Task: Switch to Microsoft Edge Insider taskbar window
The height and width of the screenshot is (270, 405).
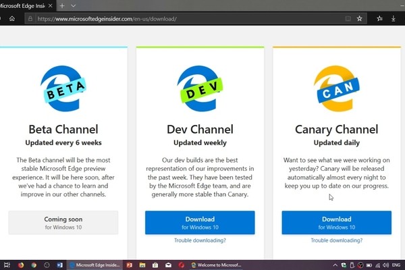Action: pyautogui.click(x=94, y=265)
